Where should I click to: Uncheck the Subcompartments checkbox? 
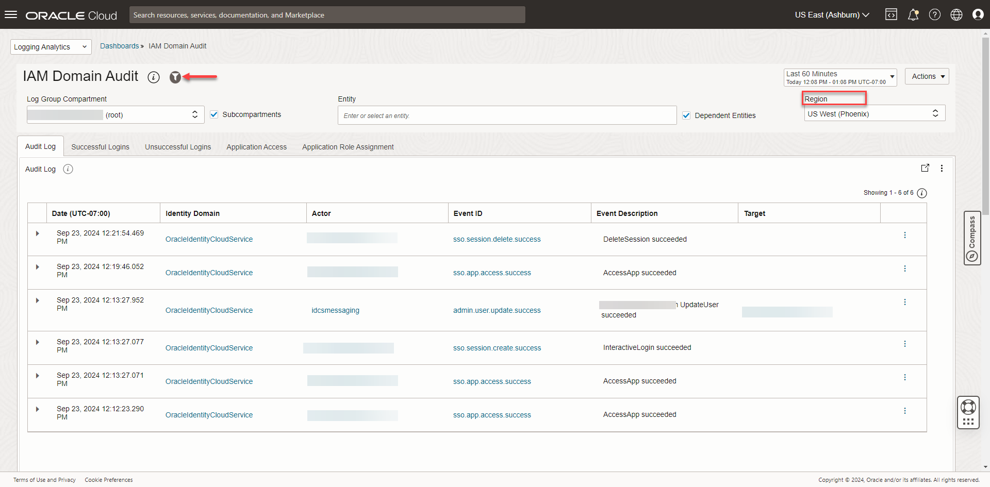tap(214, 114)
